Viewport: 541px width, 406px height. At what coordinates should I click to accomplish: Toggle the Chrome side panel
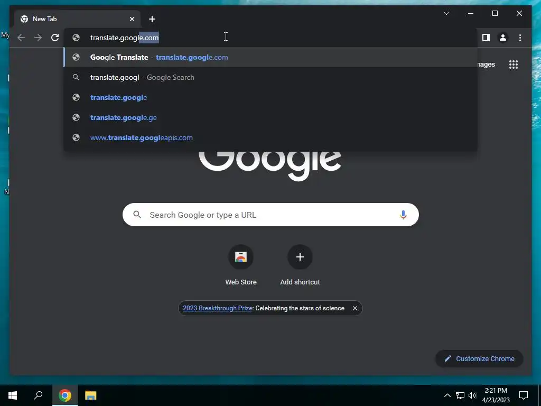tap(486, 38)
